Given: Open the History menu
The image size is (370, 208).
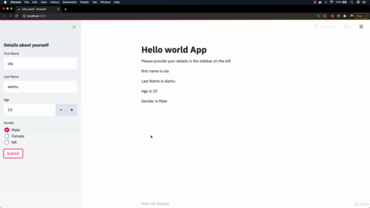Looking at the screenshot, I should 55,2.
